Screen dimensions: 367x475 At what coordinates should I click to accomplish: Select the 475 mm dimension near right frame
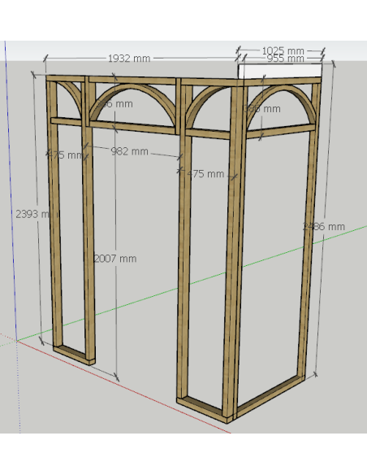point(205,174)
